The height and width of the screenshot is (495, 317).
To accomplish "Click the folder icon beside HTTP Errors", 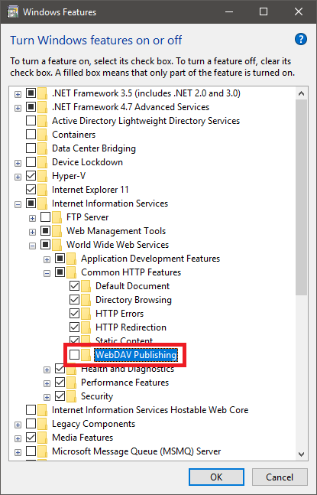I will (x=86, y=314).
